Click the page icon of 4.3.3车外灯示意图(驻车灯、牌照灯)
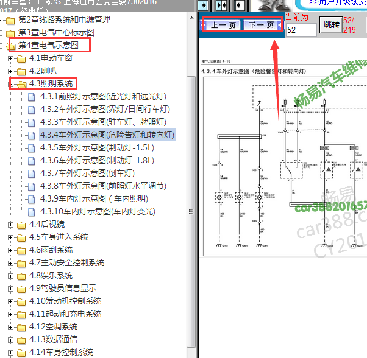The height and width of the screenshot is (358, 367). [32, 122]
